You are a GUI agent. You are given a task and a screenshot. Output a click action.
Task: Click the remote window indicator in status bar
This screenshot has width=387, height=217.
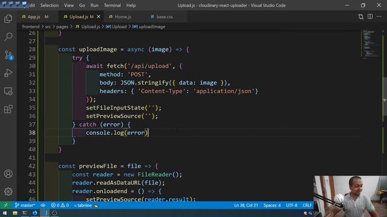click(5, 205)
